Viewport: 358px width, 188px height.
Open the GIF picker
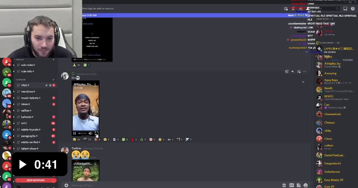pyautogui.click(x=291, y=185)
